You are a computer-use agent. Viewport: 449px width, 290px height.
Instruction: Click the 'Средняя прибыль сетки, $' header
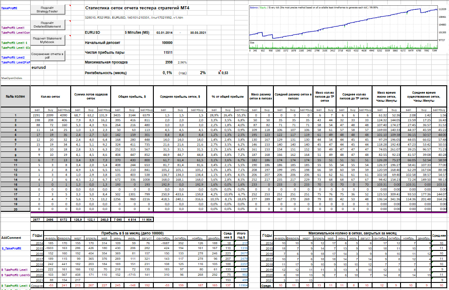point(180,97)
